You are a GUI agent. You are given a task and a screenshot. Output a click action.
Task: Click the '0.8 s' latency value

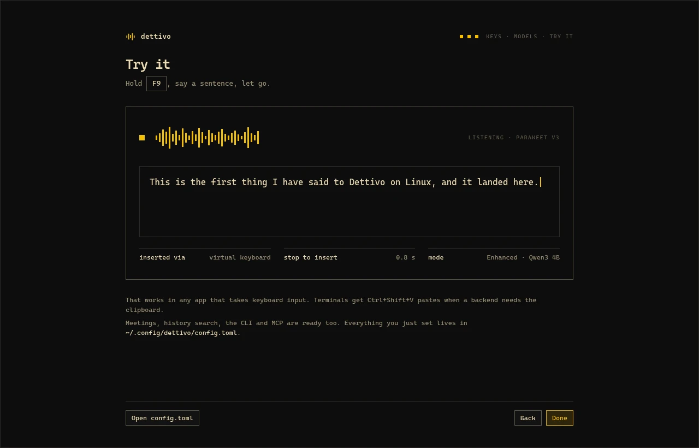tap(406, 257)
